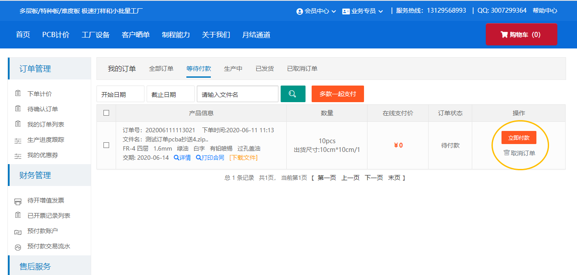The image size is (577, 275).
Task: Switch to the 生产中 tab
Action: pyautogui.click(x=233, y=69)
